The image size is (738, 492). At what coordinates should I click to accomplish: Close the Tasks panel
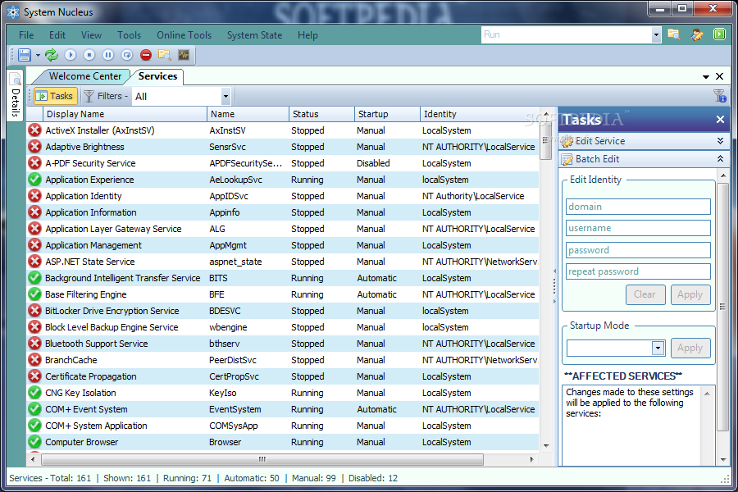[720, 120]
